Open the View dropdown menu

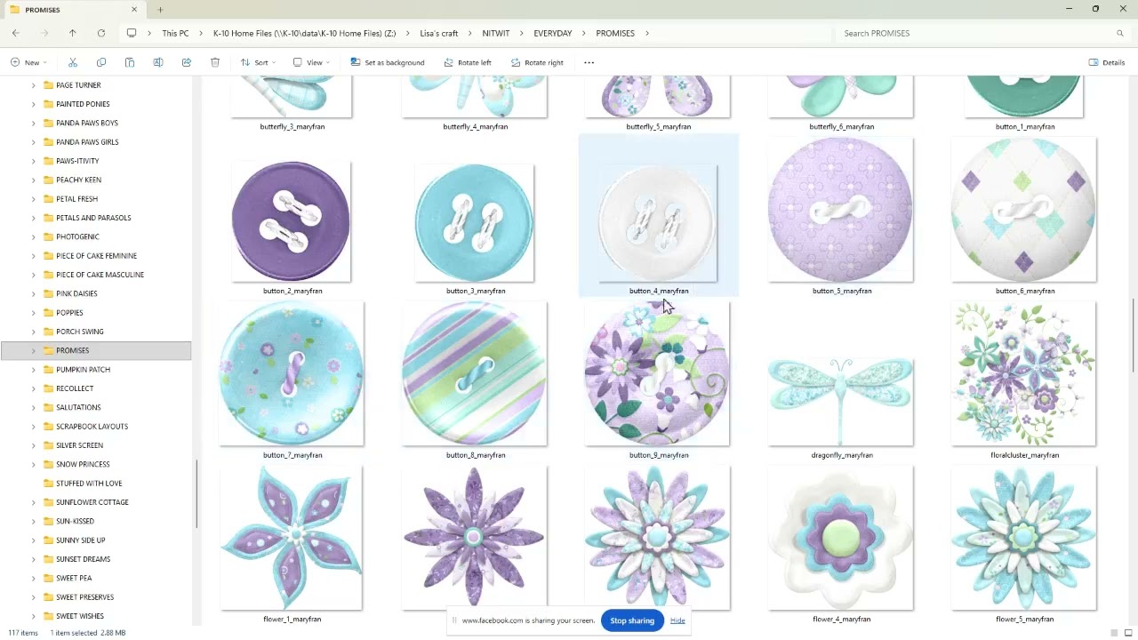coord(311,62)
